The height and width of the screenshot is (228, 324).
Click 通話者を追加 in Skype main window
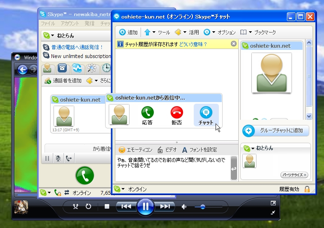[63, 81]
